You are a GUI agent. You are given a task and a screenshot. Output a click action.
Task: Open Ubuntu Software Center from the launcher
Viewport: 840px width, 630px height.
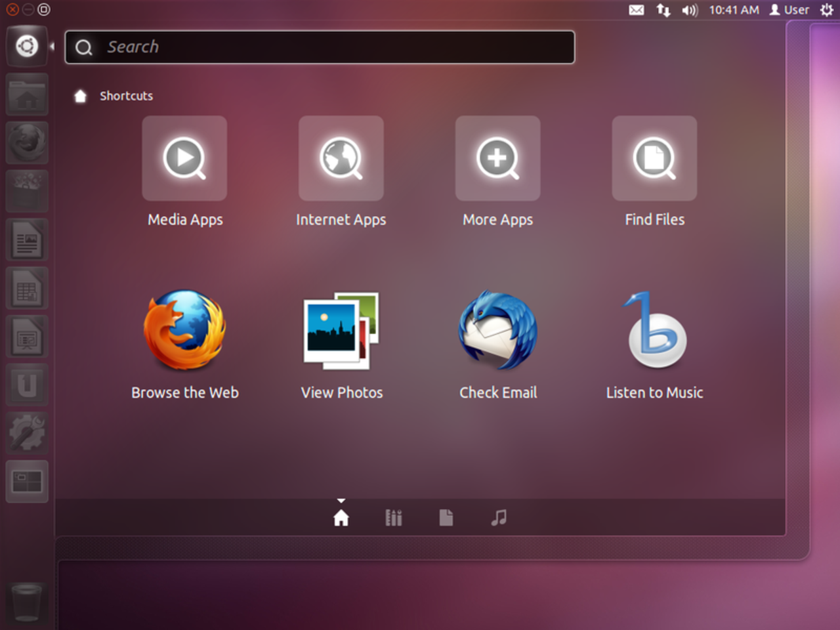click(x=27, y=191)
